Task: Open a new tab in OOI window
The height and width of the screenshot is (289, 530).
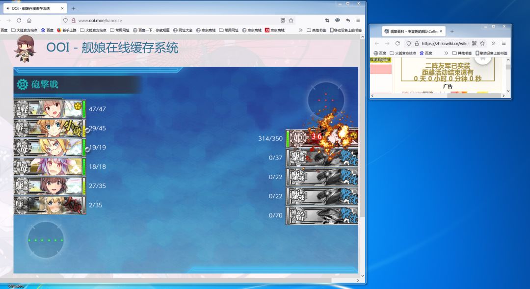Action: click(x=73, y=8)
